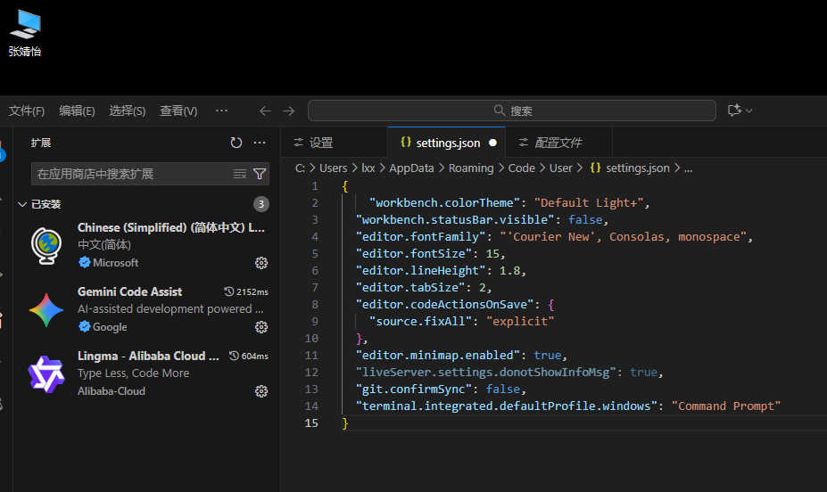
Task: Refresh the extensions list
Action: pos(236,143)
